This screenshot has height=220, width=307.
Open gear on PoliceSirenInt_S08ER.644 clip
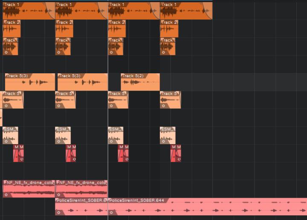pyautogui.click(x=111, y=213)
